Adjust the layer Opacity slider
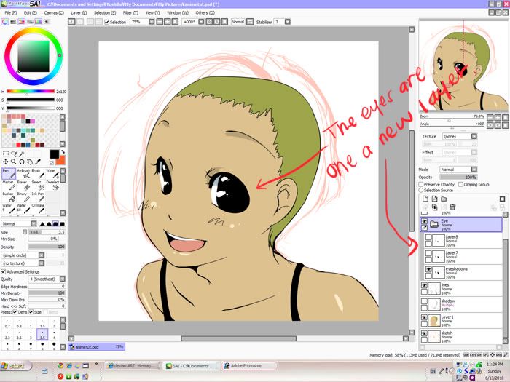The height and width of the screenshot is (382, 510). [458, 178]
